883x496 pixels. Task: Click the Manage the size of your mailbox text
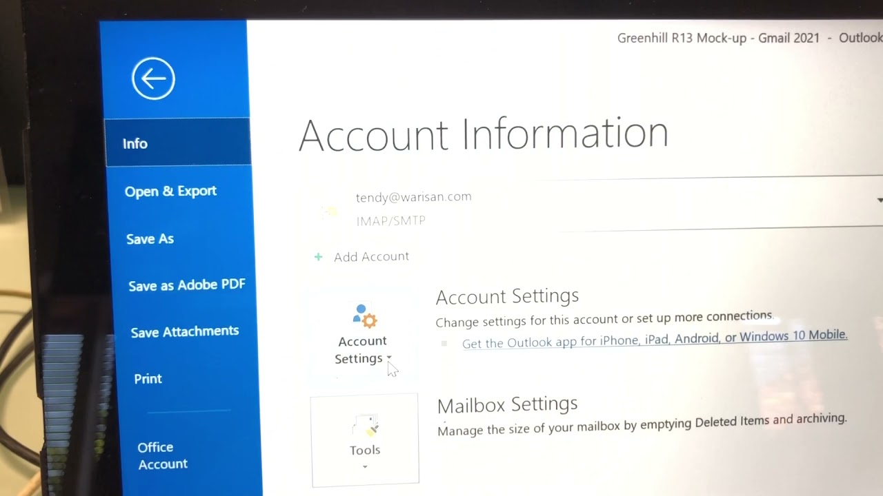(x=642, y=424)
